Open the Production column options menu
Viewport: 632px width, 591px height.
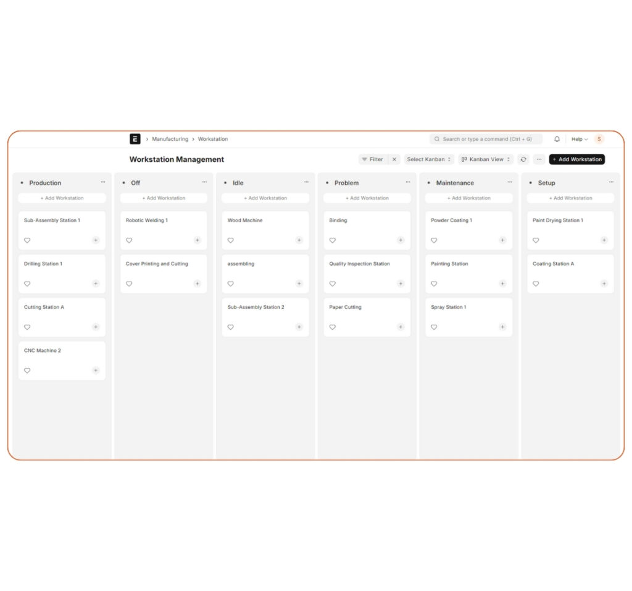[103, 182]
